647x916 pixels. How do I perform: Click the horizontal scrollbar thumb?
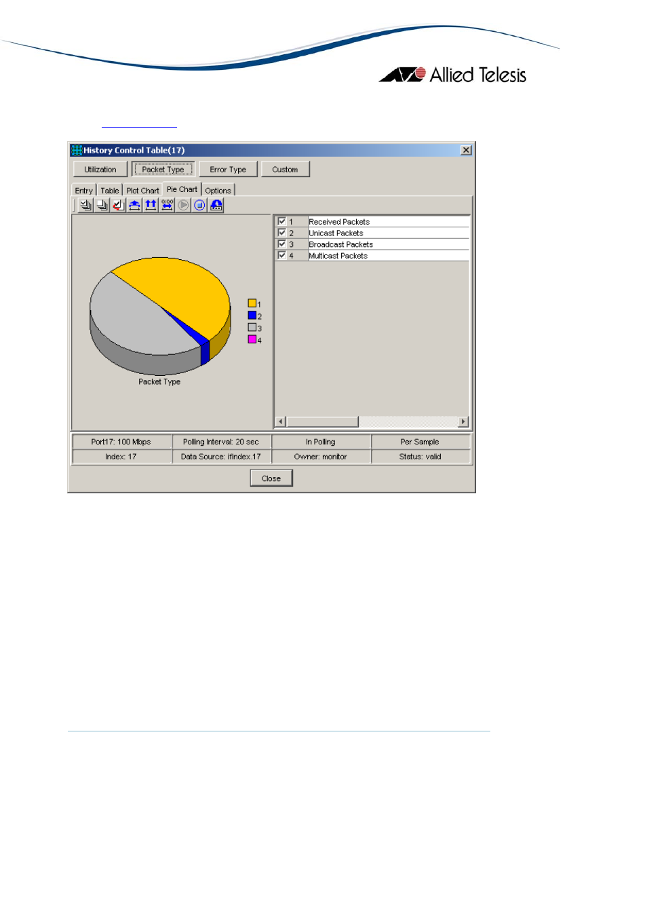tap(322, 422)
